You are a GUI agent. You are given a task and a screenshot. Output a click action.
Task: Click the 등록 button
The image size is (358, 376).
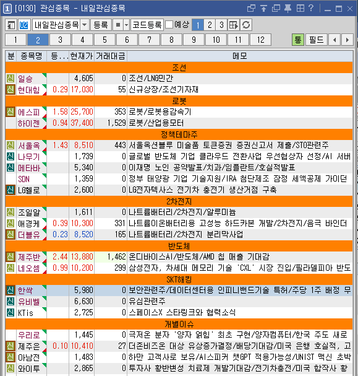101,25
